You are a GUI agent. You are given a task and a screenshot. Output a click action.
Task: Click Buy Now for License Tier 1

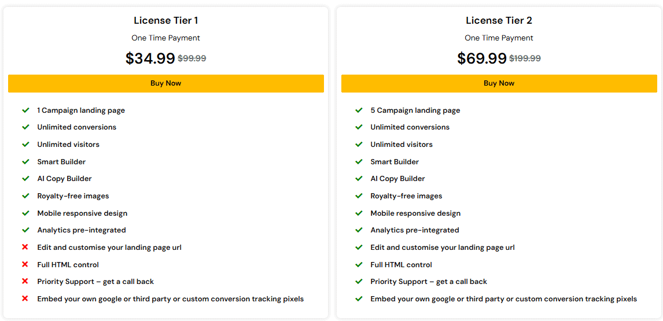(x=165, y=83)
